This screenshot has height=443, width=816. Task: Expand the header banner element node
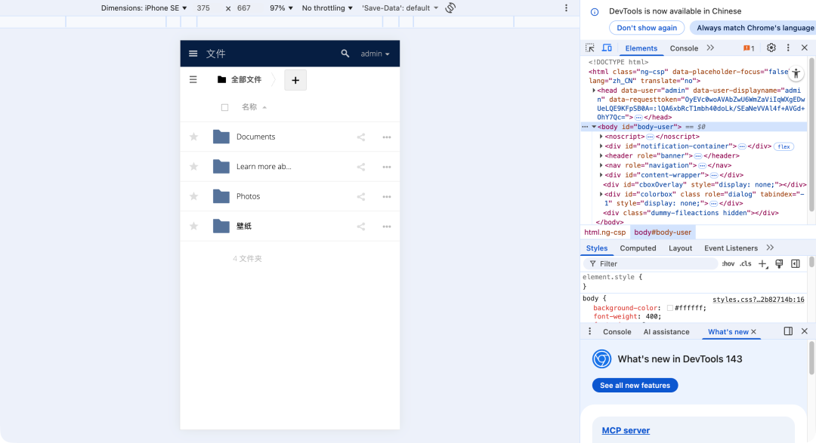click(601, 156)
